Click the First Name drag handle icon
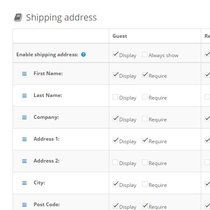This screenshot has width=210, height=210. tap(24, 73)
